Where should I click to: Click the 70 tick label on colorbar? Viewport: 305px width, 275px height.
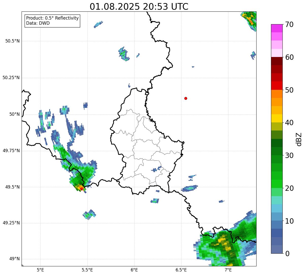[289, 25]
